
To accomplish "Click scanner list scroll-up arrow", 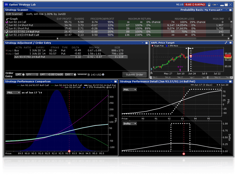I will coord(231,22).
